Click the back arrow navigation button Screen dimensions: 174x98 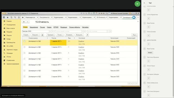coord(24,22)
